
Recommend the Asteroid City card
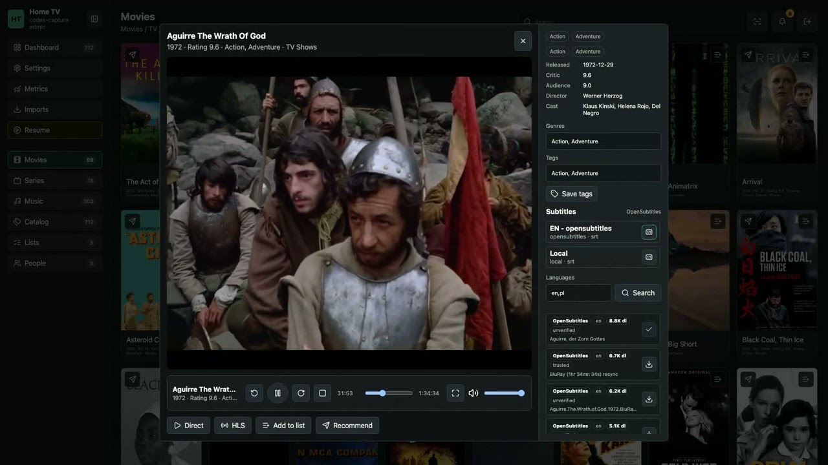click(x=132, y=222)
